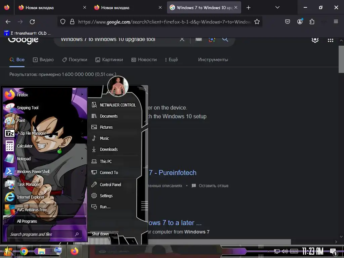
Task: Launch Snipping Tool from Start menu
Action: pyautogui.click(x=45, y=107)
